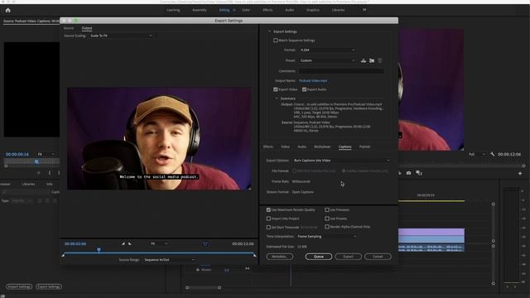The height and width of the screenshot is (298, 530).
Task: Open the Home screen icon
Action: tap(7, 10)
